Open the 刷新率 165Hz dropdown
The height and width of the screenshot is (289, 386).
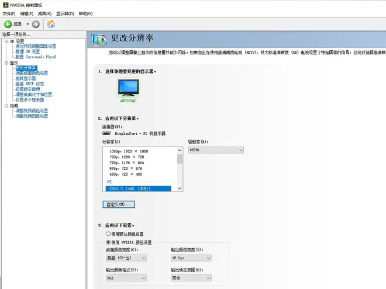(215, 150)
